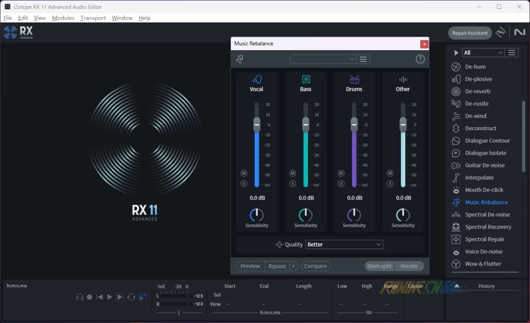Mute the Other channel
530x323 pixels.
390,173
